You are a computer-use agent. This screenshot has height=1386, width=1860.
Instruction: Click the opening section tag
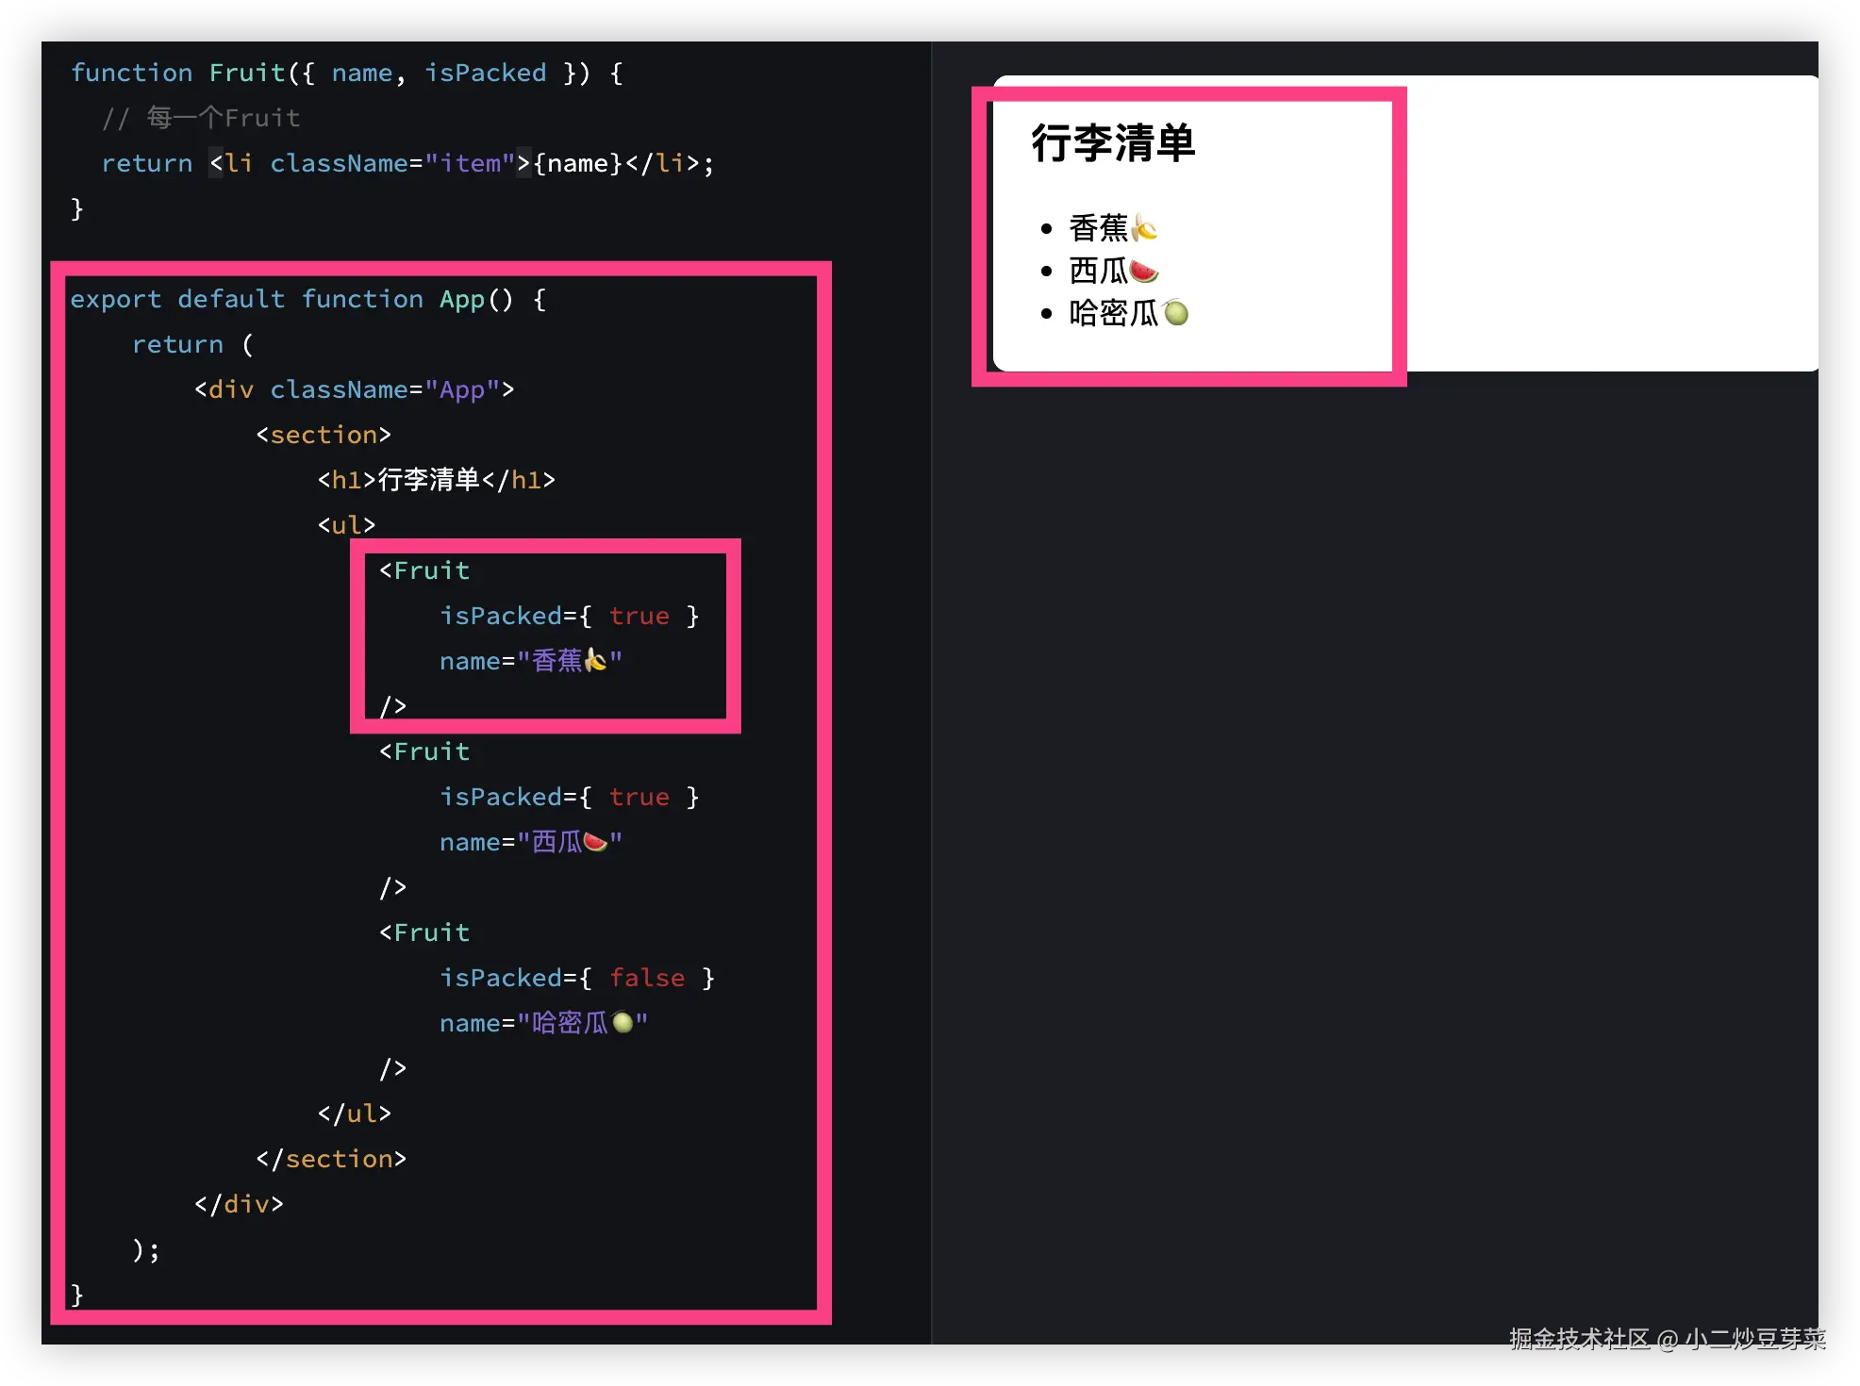point(324,435)
